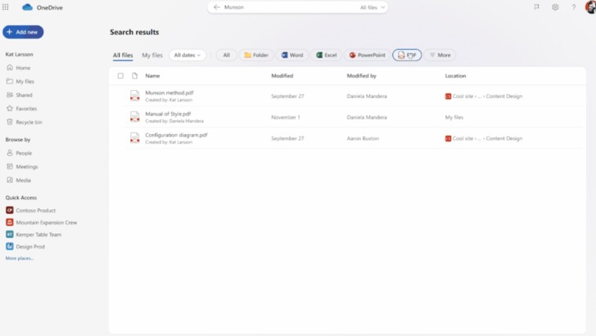
Task: Filter results by Folder
Action: pos(256,55)
